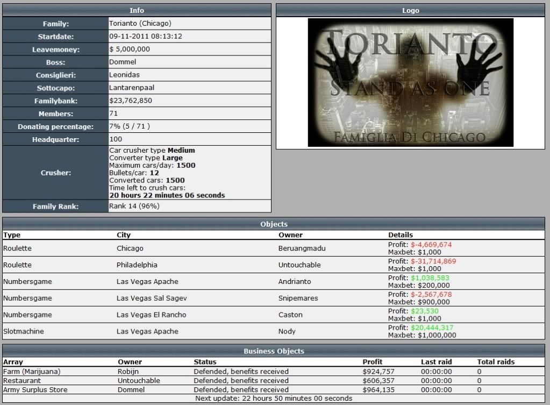The image size is (550, 405).
Task: Click the Status column header
Action: pos(205,362)
